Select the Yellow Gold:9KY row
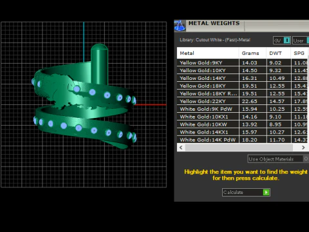Viewport: 309px width, 232px height. [x=243, y=63]
